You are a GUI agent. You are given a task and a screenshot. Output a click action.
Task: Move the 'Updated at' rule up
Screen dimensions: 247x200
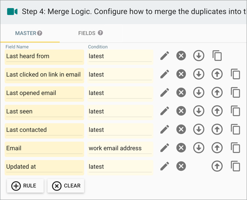click(x=217, y=166)
